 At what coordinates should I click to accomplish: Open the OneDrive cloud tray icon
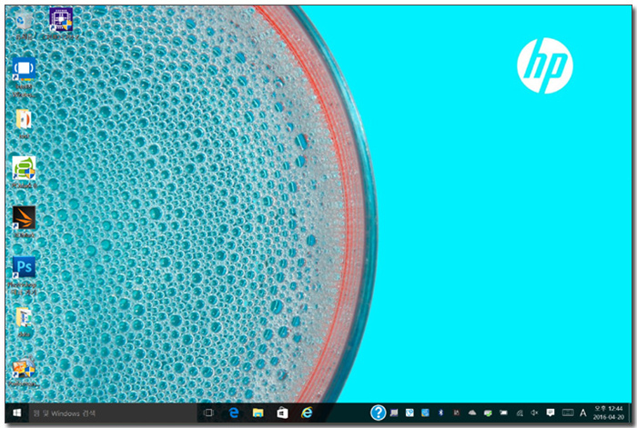tap(472, 413)
